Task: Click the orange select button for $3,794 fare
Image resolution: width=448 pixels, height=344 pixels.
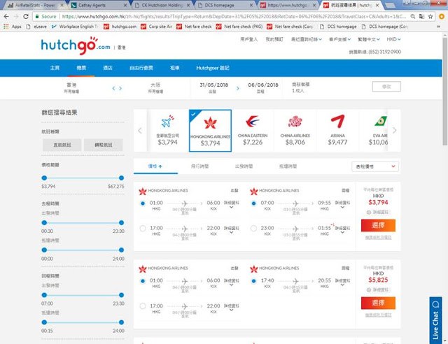Action: 378,225
